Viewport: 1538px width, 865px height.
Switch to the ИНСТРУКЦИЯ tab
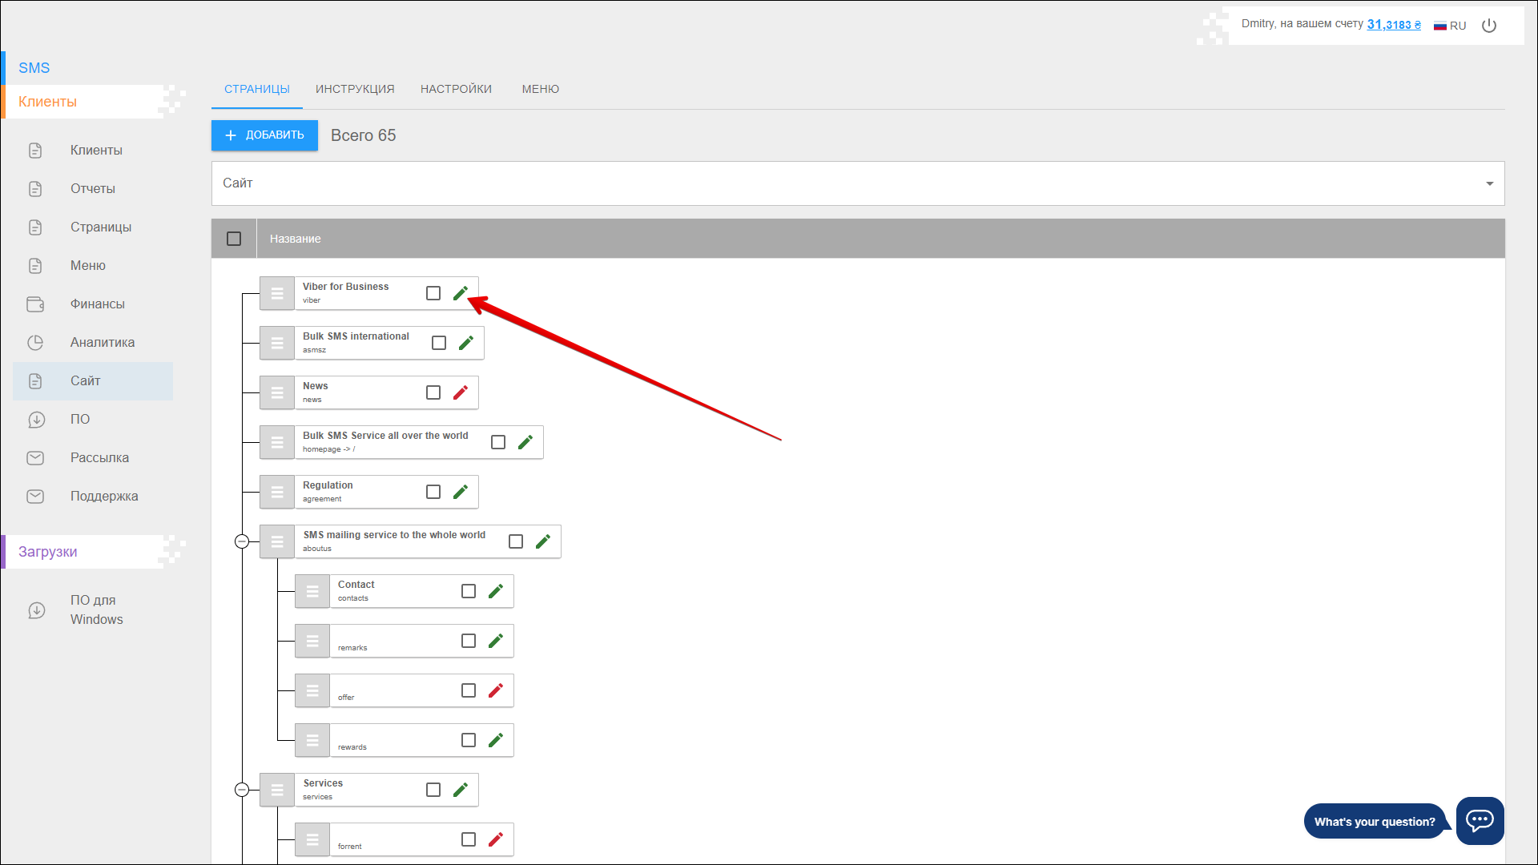point(355,89)
